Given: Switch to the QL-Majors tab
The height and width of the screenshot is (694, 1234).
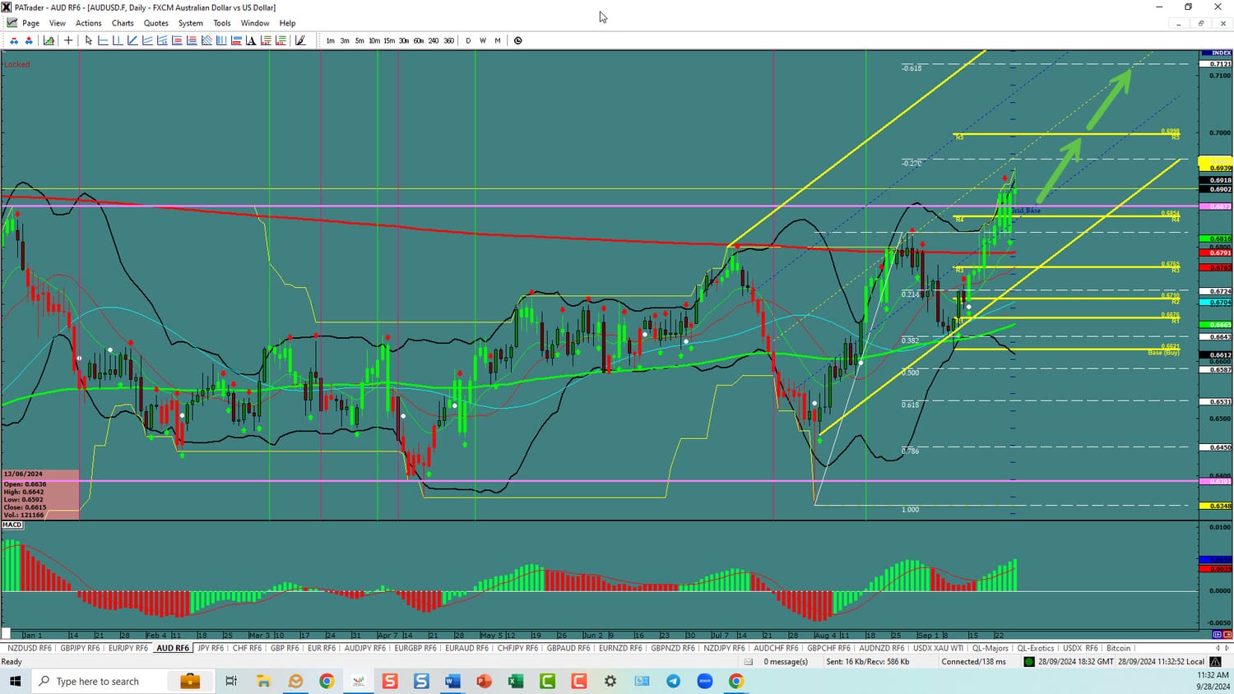Looking at the screenshot, I should coord(990,648).
